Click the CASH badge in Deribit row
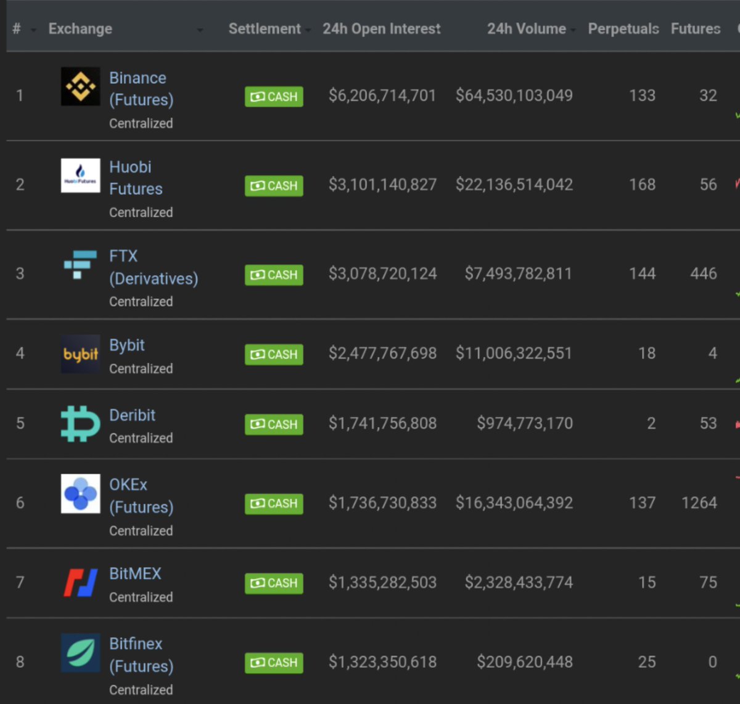 click(274, 424)
